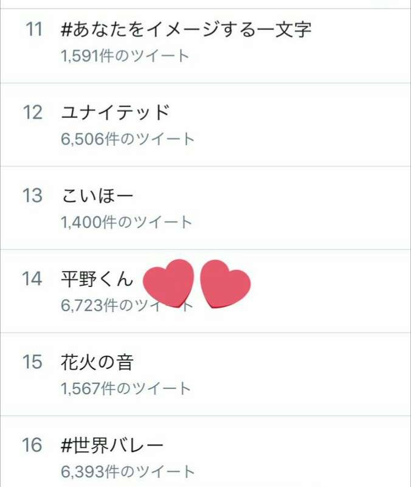
Task: Select rank number 16
Action: pos(32,445)
